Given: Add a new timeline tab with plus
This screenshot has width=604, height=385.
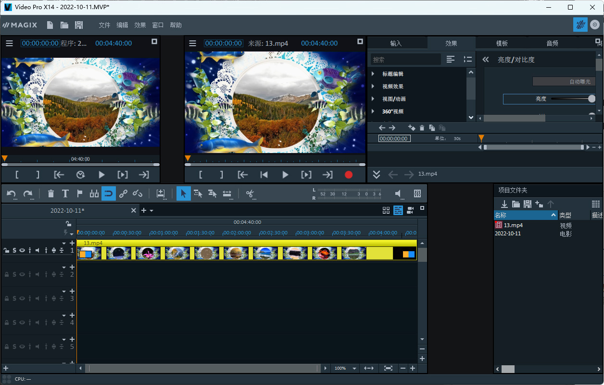Looking at the screenshot, I should click(143, 210).
